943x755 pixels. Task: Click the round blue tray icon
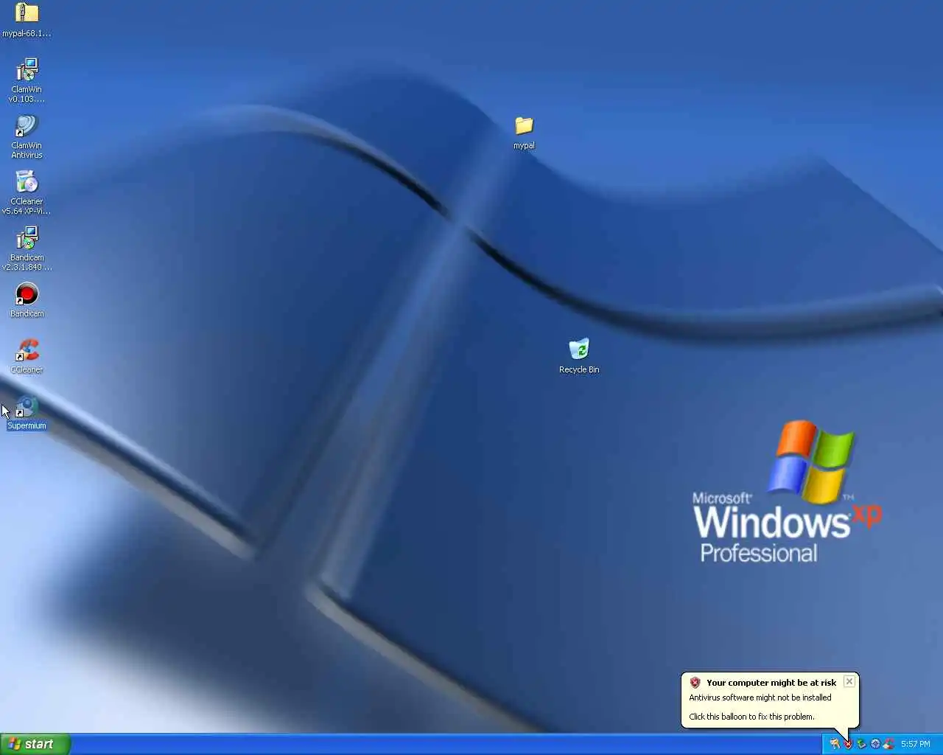click(x=875, y=744)
